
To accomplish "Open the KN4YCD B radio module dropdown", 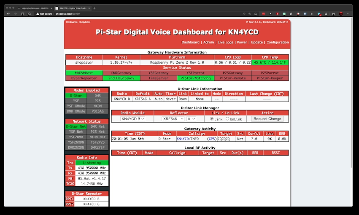I will 133,119.
